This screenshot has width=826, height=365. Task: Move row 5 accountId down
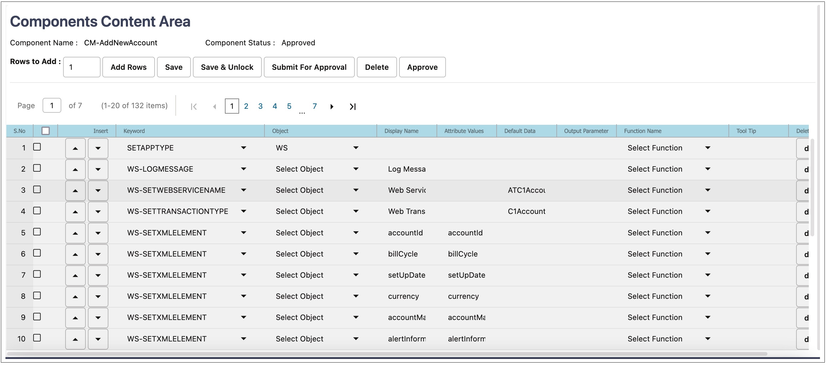click(x=98, y=233)
